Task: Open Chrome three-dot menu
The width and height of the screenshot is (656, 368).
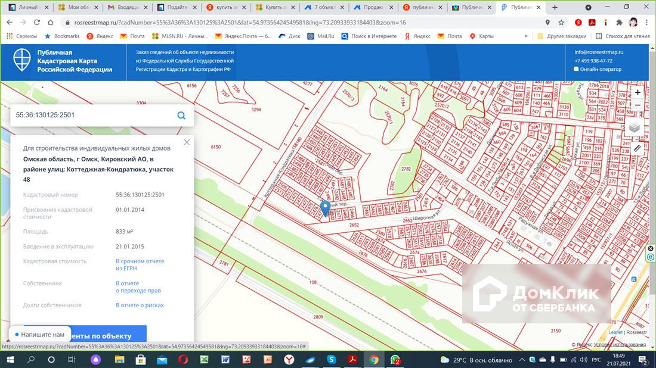Action: [646, 22]
